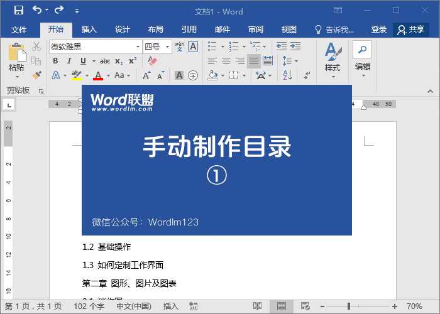Image resolution: width=440 pixels, height=314 pixels.
Task: Click the numbered list icon
Action: point(233,46)
